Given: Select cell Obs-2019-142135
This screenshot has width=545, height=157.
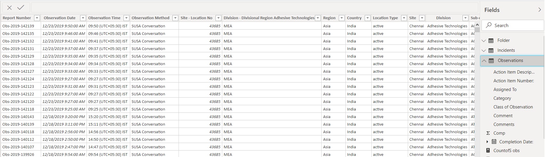Looking at the screenshot, I should 21,33.
